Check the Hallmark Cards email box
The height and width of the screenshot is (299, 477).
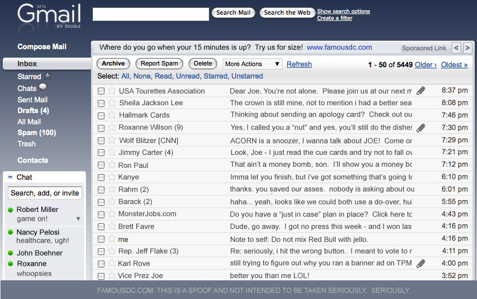pyautogui.click(x=101, y=115)
